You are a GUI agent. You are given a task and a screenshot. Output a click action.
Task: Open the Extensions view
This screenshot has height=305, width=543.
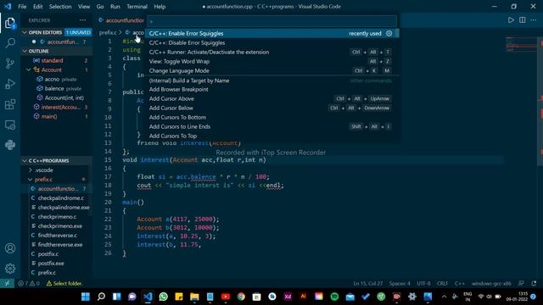coord(10,104)
